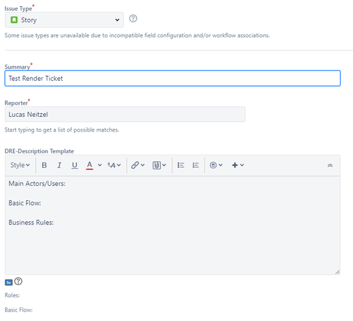Click inside the description text area
Screen dimensions: 353x321
pyautogui.click(x=172, y=225)
